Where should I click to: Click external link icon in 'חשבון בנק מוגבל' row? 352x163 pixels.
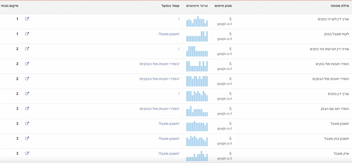(x=27, y=138)
